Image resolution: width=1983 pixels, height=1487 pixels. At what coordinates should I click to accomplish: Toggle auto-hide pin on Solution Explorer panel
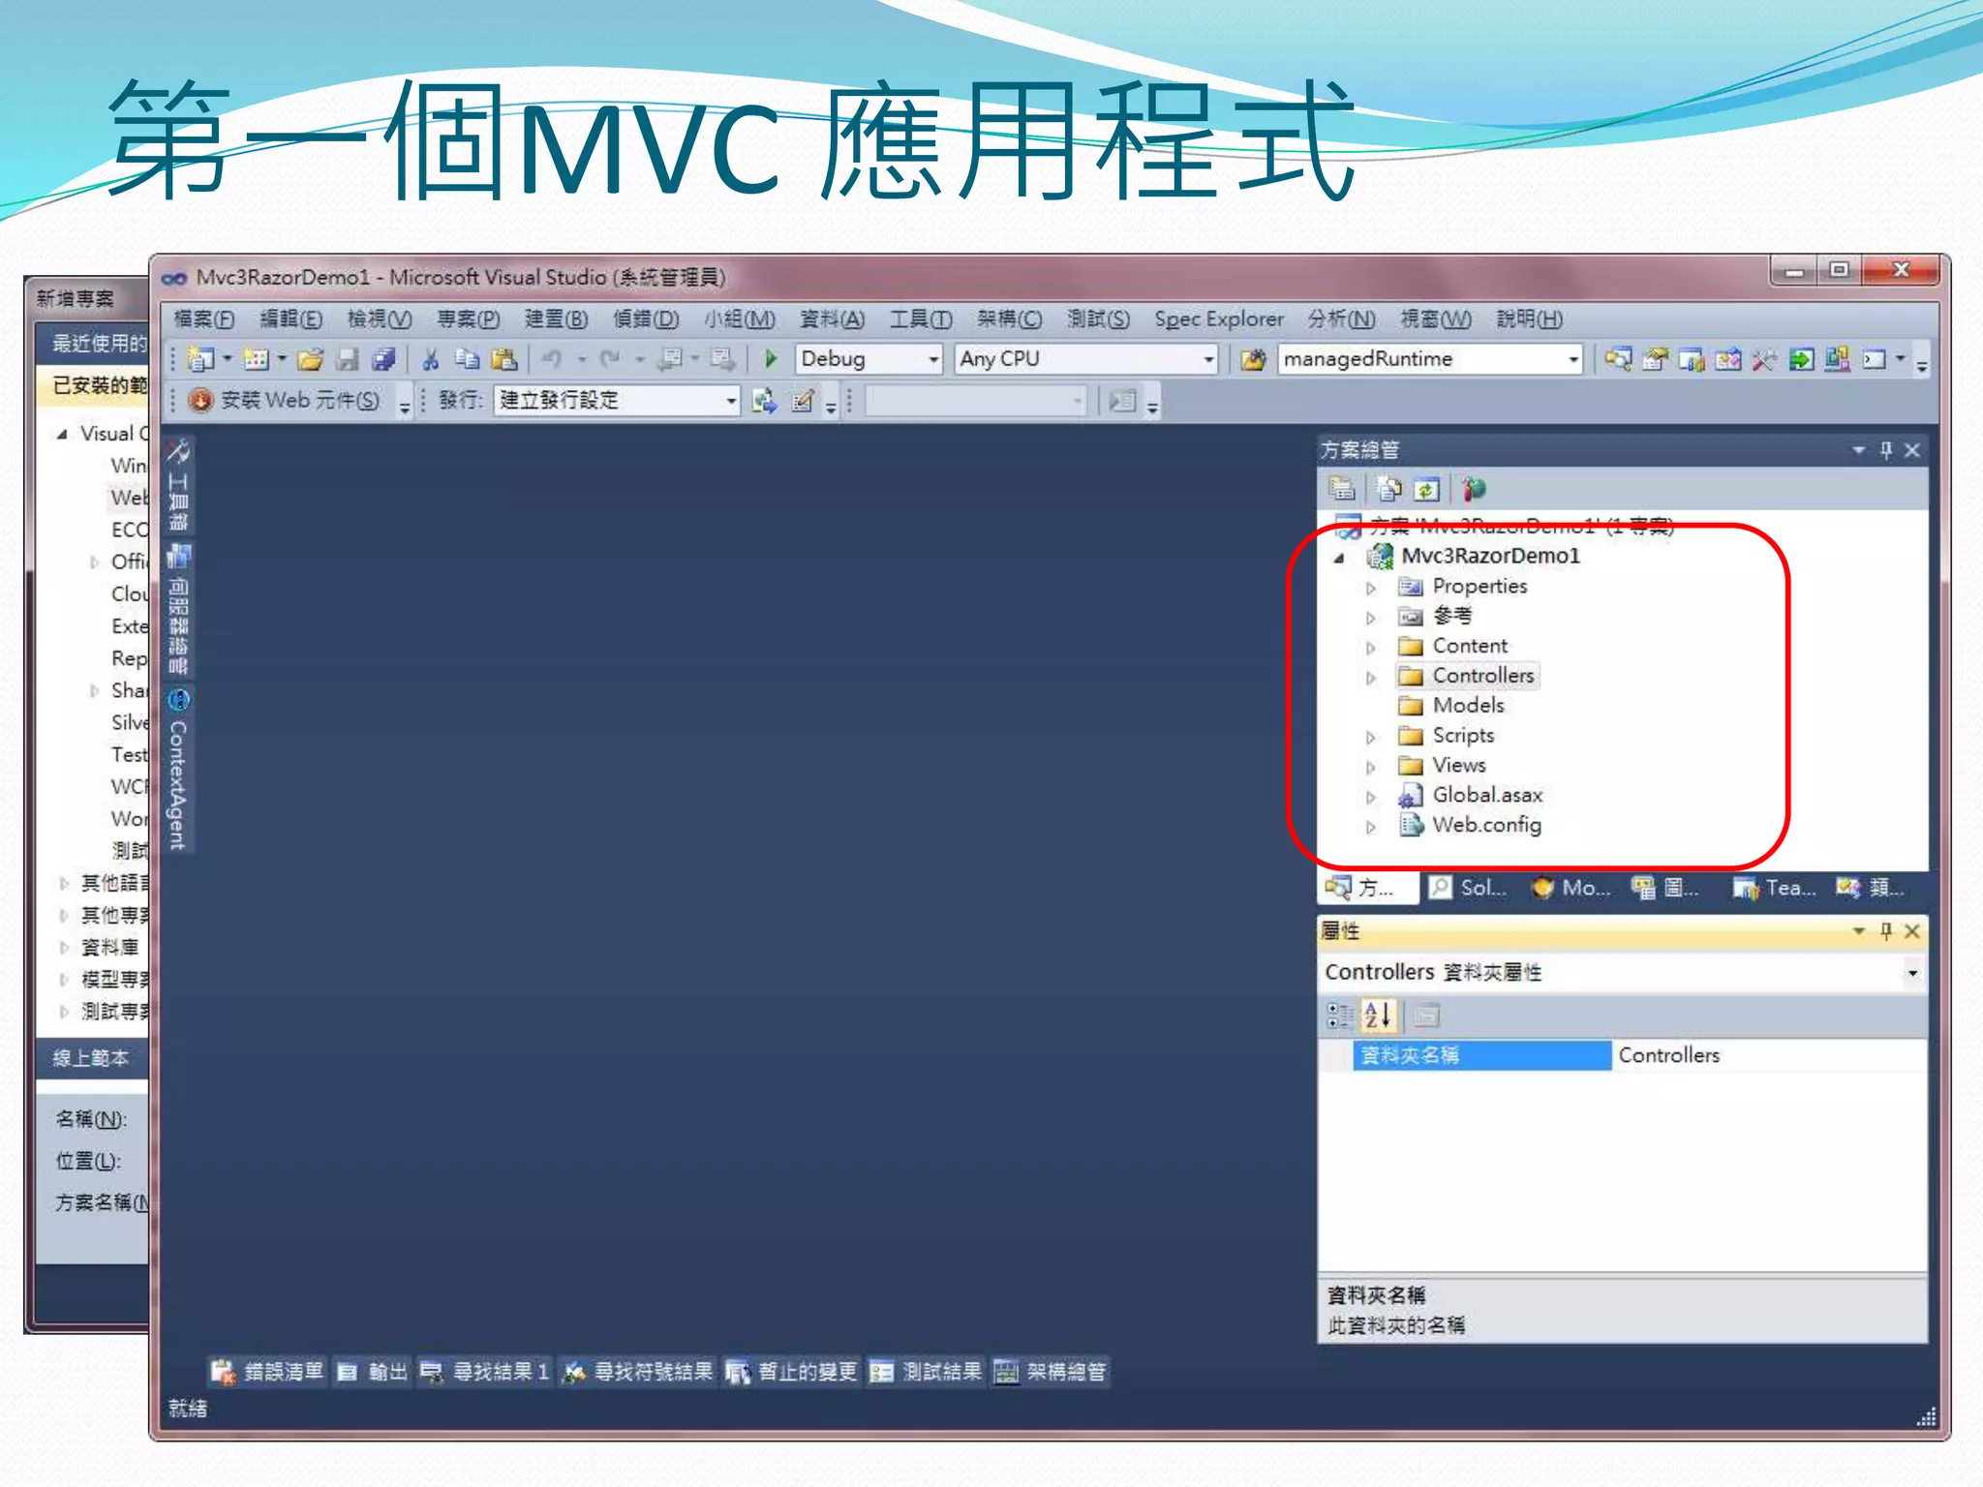(1885, 450)
